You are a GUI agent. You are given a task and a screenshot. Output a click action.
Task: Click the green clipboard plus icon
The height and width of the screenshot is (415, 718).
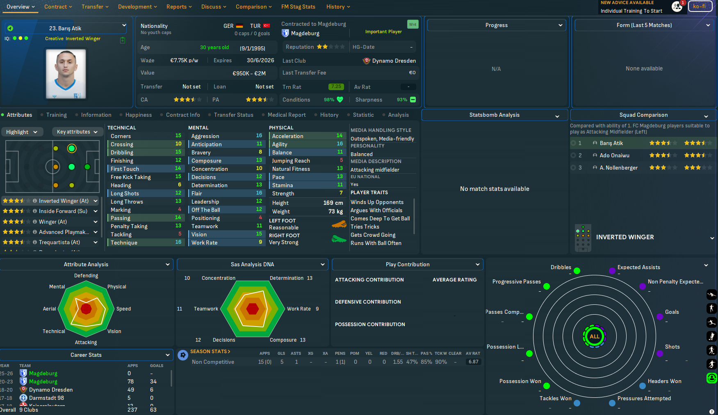point(123,40)
